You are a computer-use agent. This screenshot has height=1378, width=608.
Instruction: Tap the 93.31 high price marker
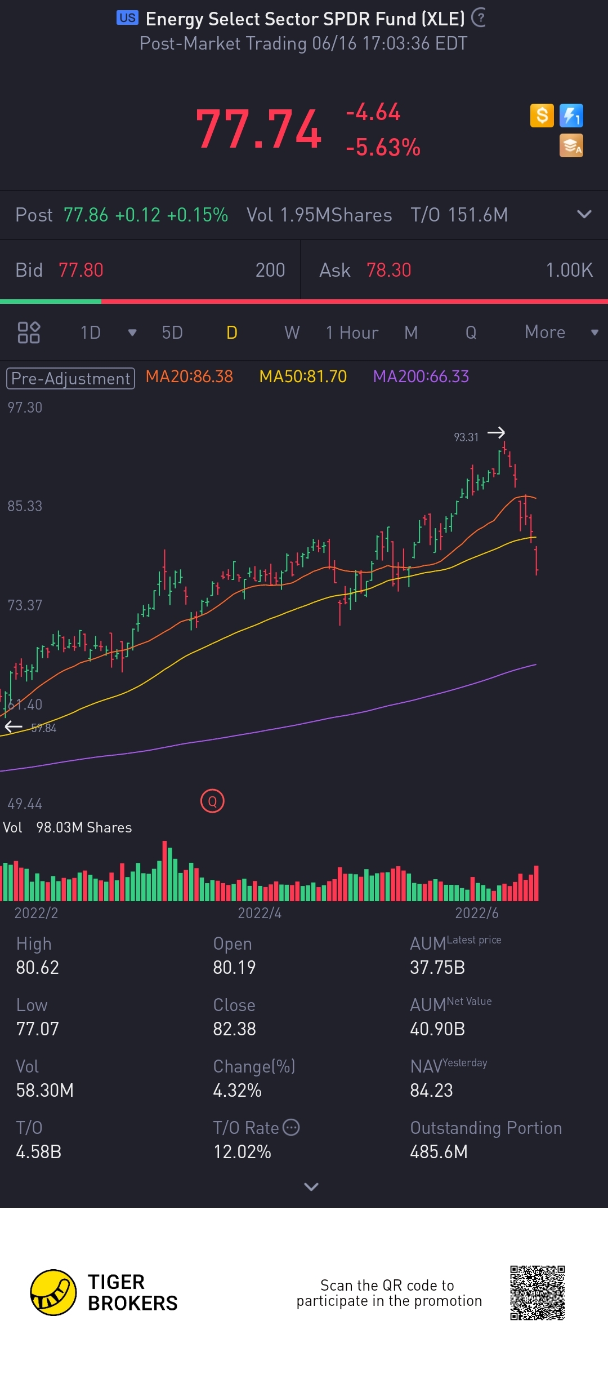tap(466, 437)
